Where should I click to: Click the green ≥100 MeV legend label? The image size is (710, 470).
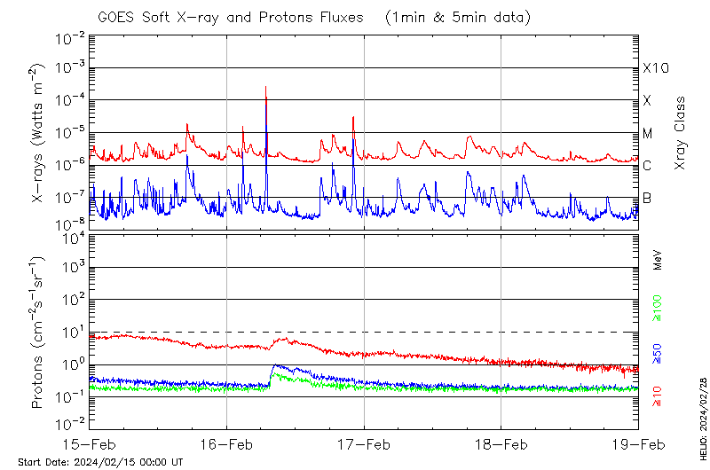pyautogui.click(x=658, y=308)
